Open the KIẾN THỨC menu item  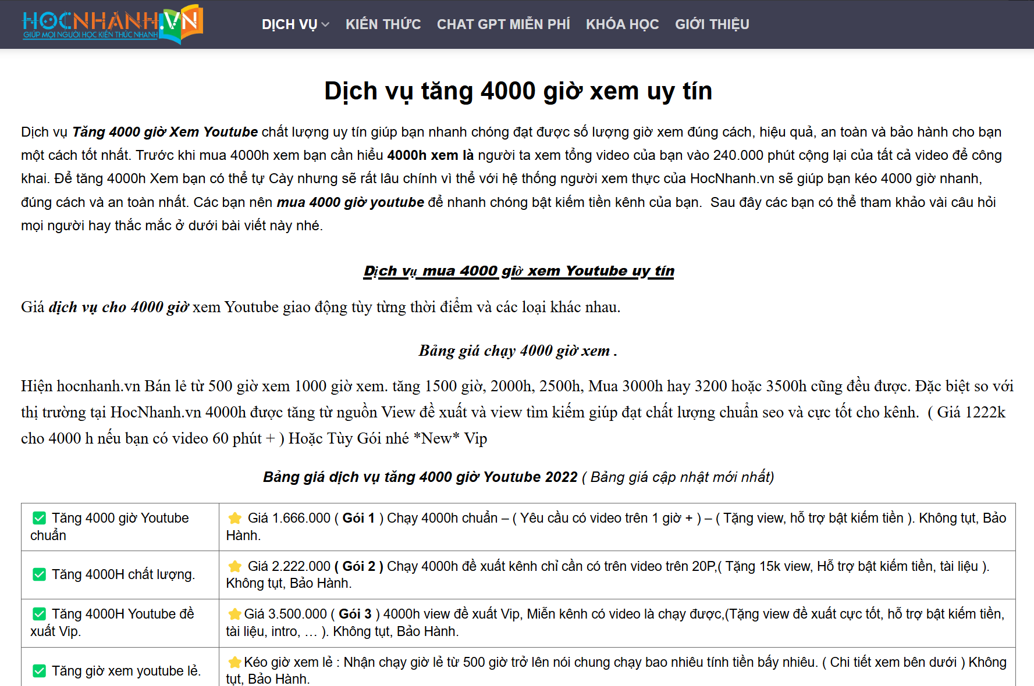(x=383, y=24)
